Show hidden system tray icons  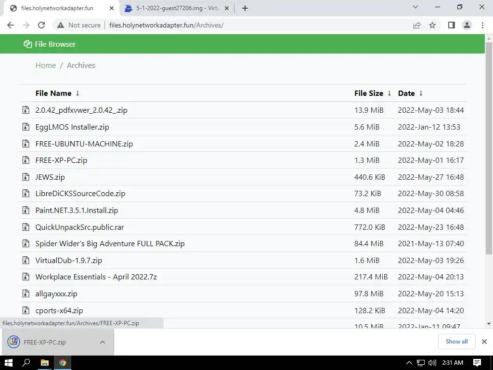(x=409, y=363)
